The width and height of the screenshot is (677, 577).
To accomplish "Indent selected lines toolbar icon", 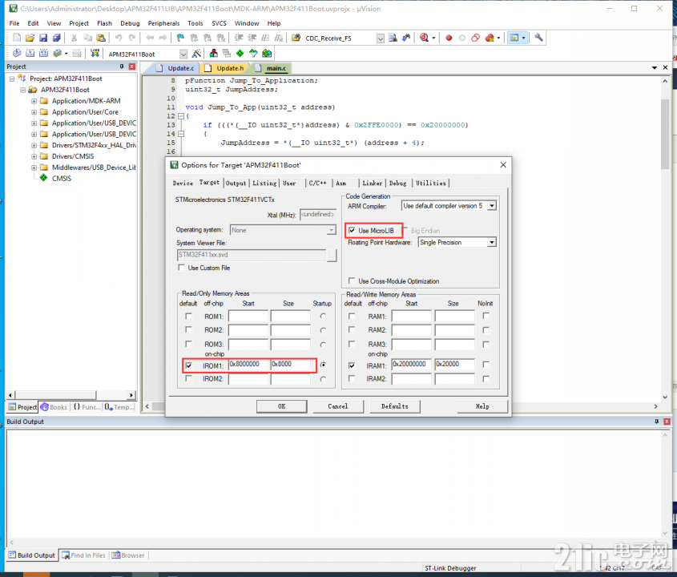I will point(238,38).
